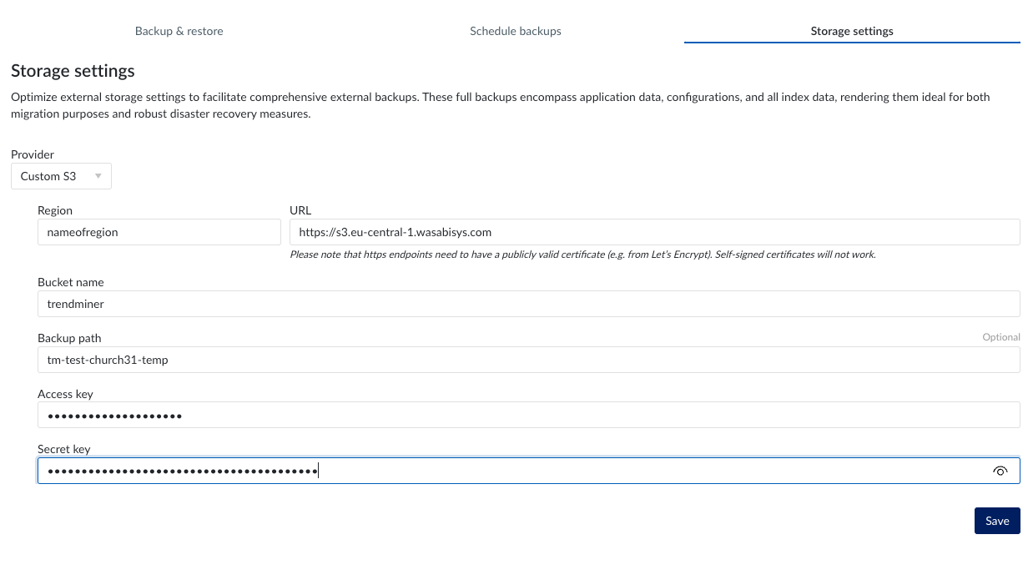Image resolution: width=1033 pixels, height=575 pixels.
Task: Click the Save button
Action: (997, 520)
